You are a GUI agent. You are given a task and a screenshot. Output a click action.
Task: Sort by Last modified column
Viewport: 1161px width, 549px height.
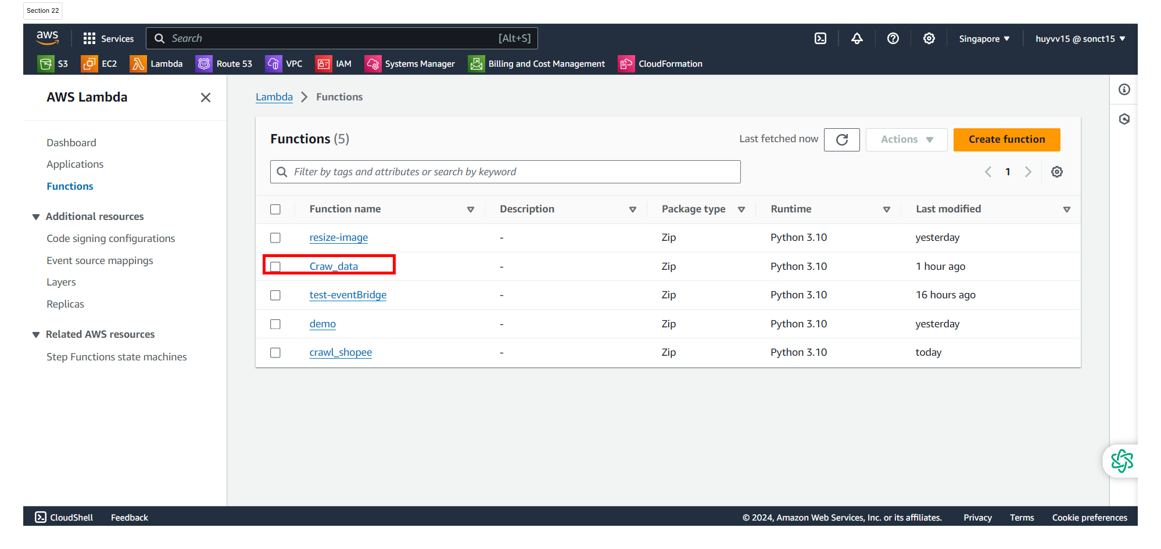[x=1067, y=210]
